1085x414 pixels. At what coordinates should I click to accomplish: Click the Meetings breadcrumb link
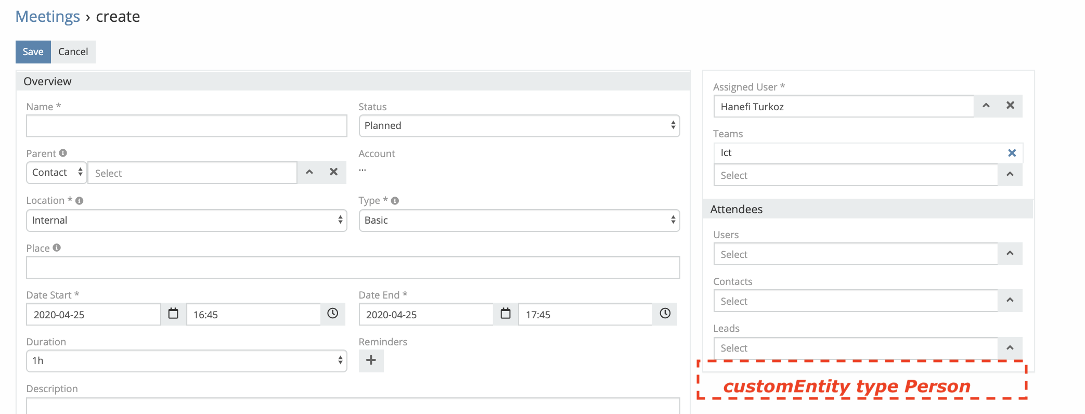pyautogui.click(x=48, y=17)
